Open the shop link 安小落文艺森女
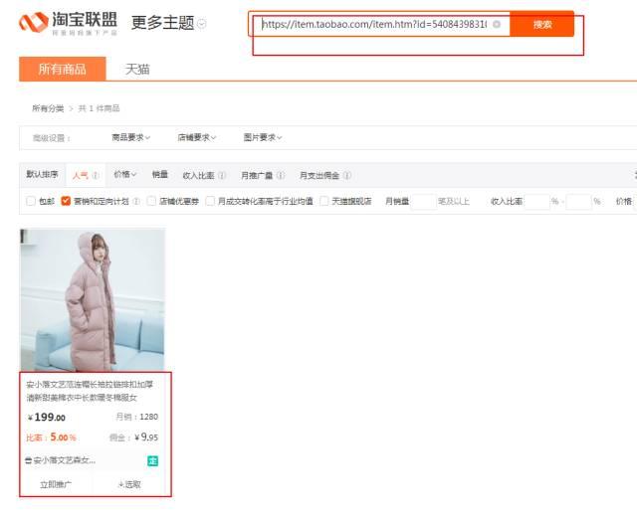The image size is (637, 523). point(64,460)
